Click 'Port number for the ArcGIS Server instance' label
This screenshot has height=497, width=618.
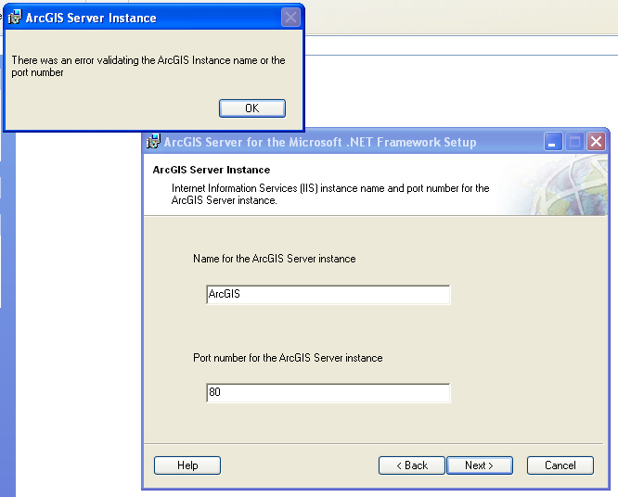coord(288,358)
